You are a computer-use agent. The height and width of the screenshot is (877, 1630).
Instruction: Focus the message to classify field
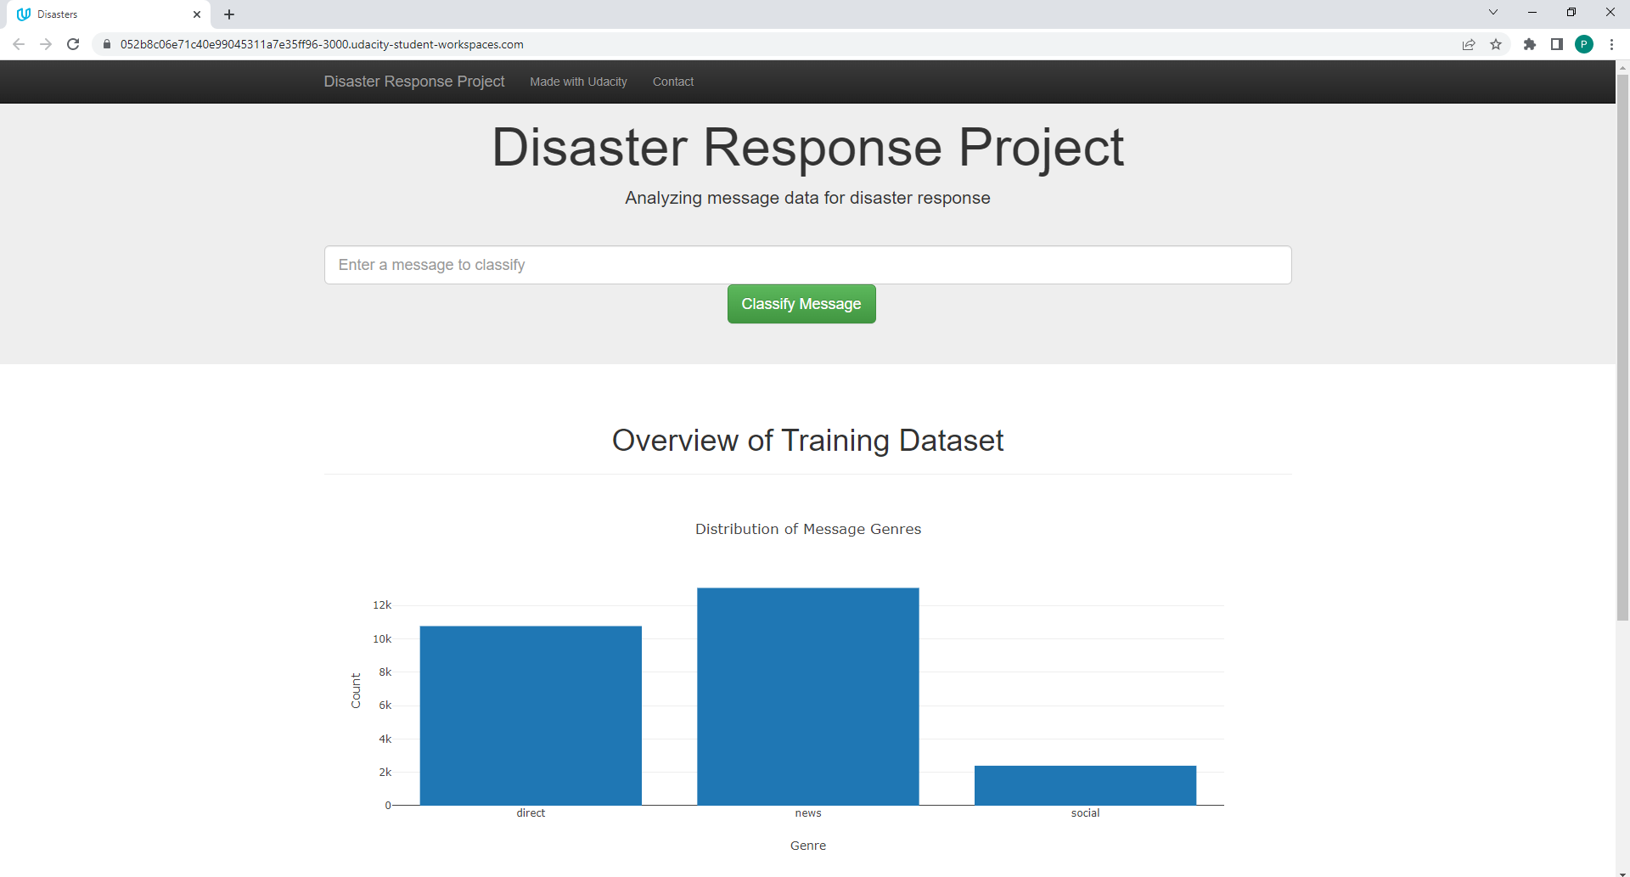click(x=807, y=265)
